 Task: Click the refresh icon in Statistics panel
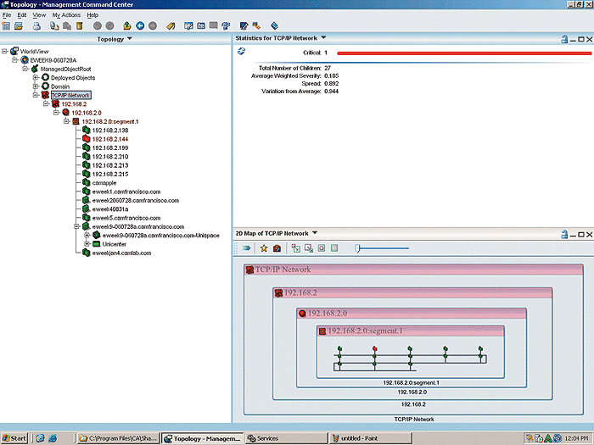[241, 51]
